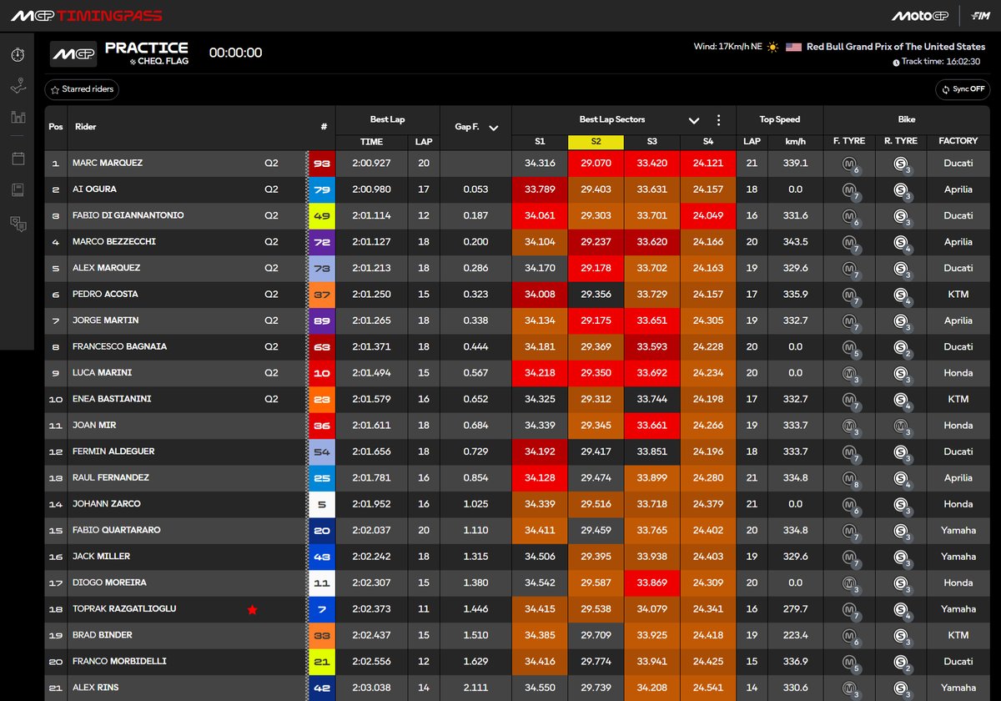Viewport: 1001px width, 701px height.
Task: Toggle Starred riders filter
Action: [82, 89]
